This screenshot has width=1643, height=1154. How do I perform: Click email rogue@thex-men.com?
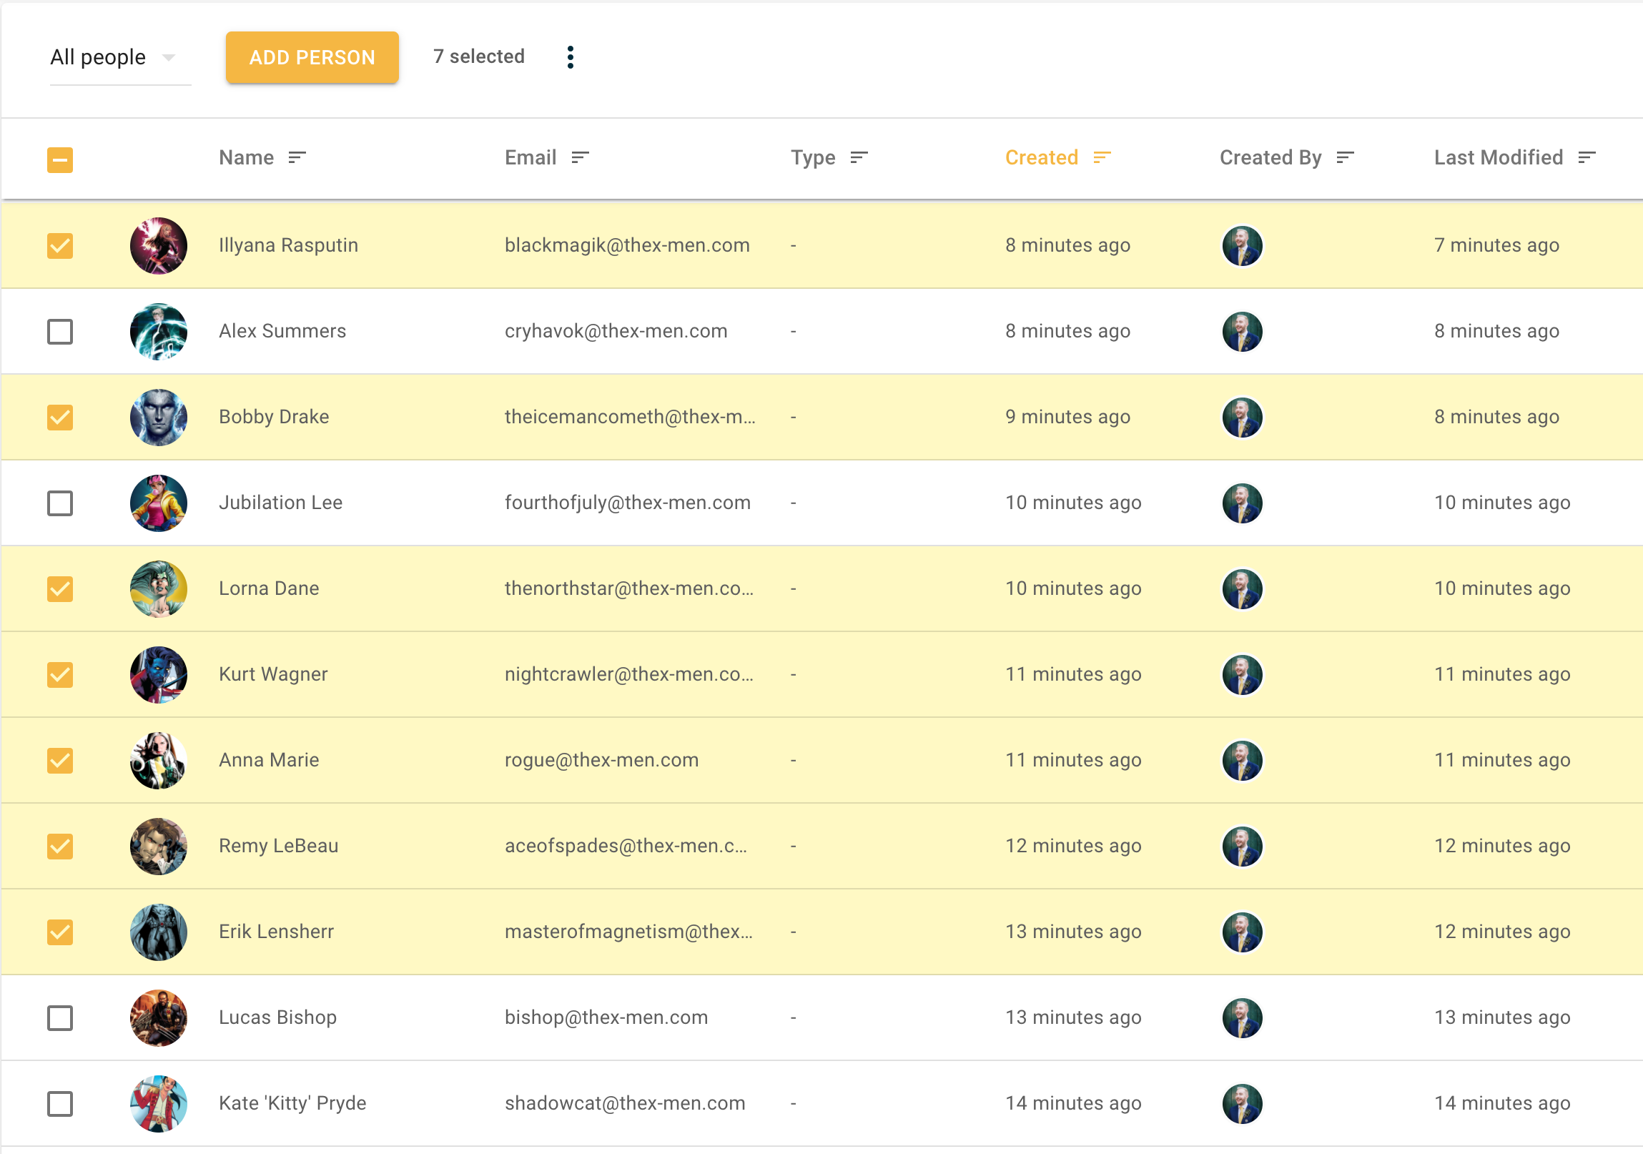point(601,760)
